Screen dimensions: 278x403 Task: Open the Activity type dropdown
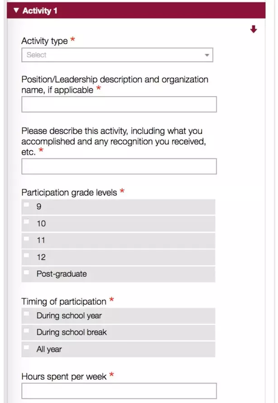[117, 55]
